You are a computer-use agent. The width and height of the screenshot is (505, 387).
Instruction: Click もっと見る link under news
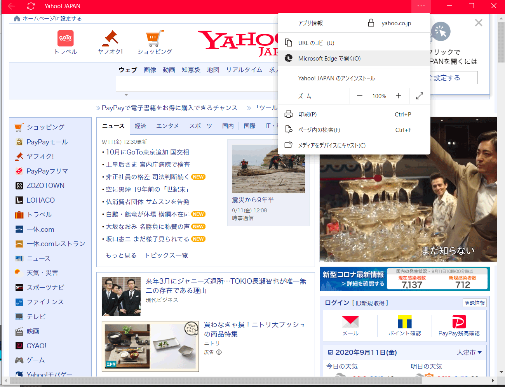(121, 255)
